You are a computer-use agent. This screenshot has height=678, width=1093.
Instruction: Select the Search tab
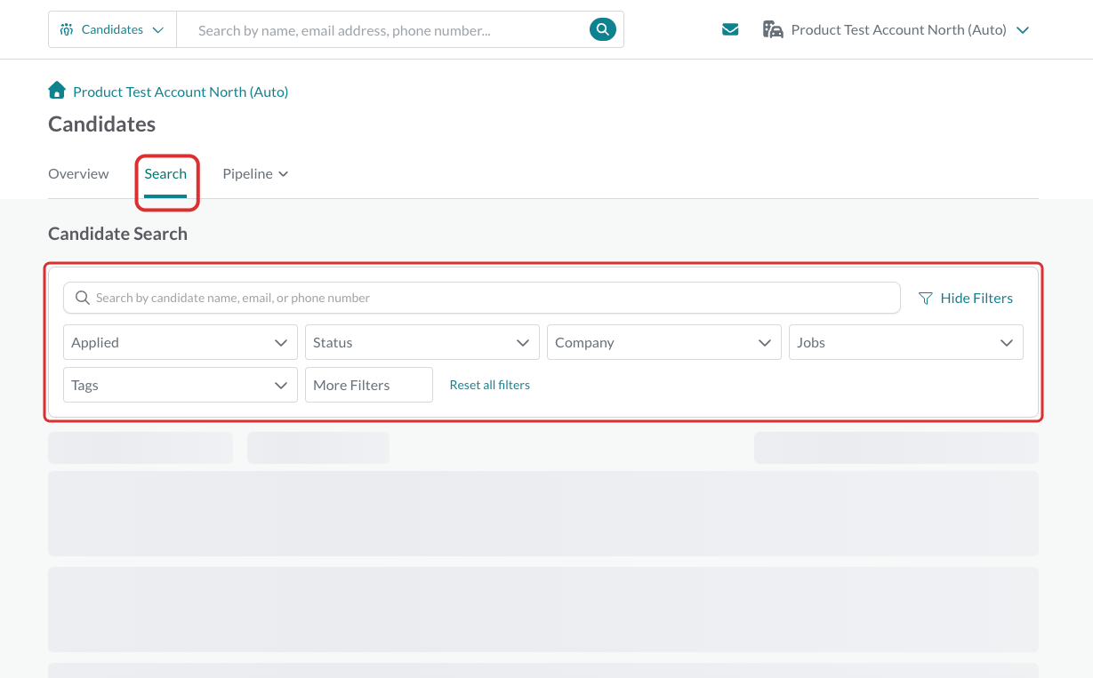pos(165,174)
